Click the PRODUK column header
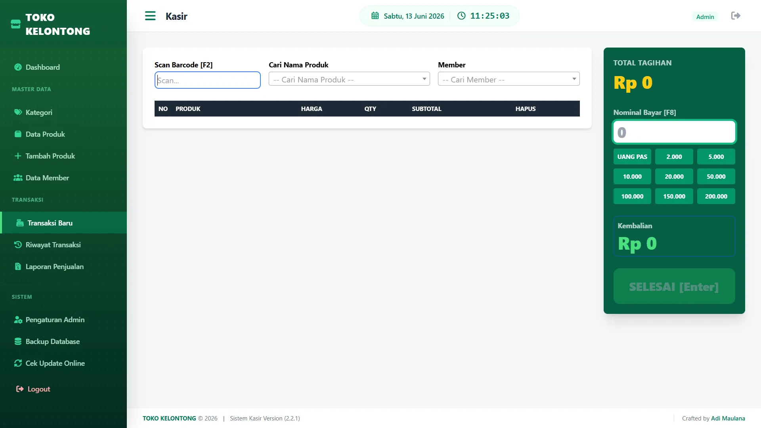 tap(188, 109)
